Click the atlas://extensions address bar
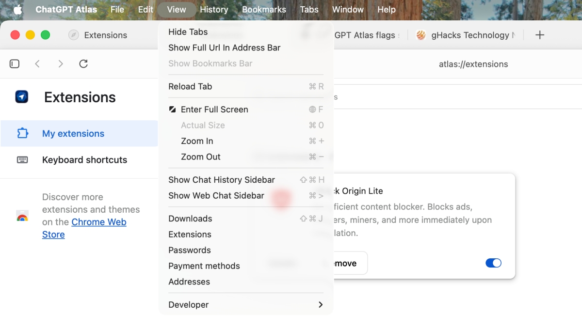 (x=473, y=64)
